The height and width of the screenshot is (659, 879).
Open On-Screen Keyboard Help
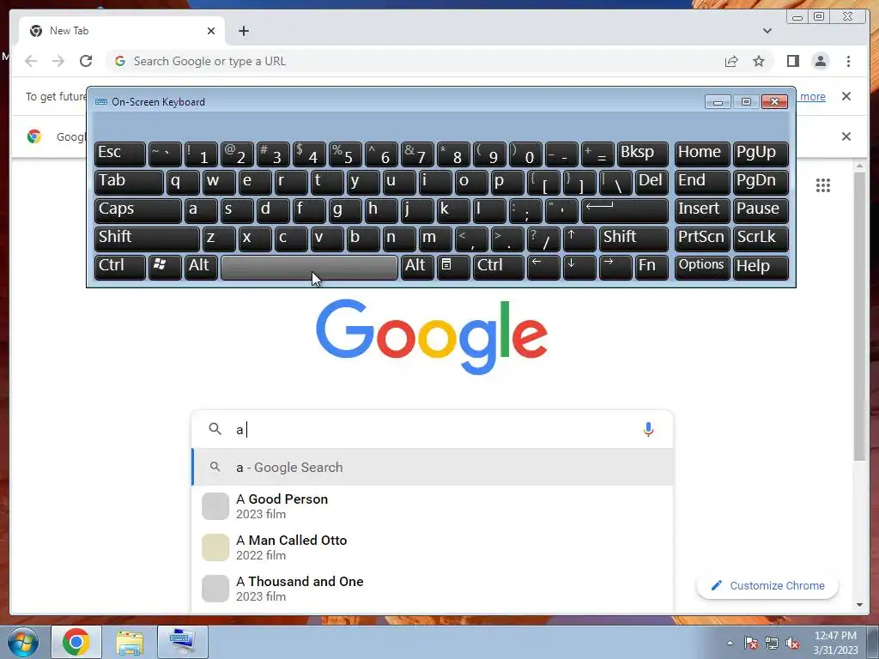click(761, 267)
